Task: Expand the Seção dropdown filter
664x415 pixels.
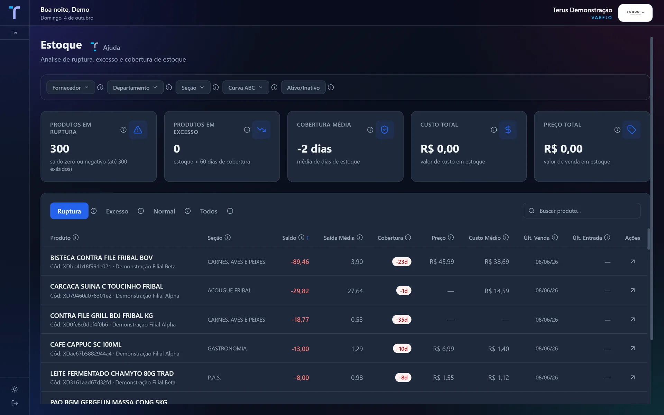Action: click(193, 87)
